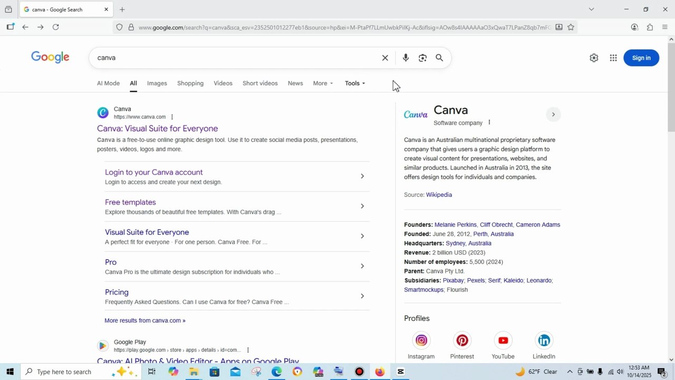This screenshot has width=675, height=380.
Task: Start a voice search with the microphone
Action: [x=406, y=58]
